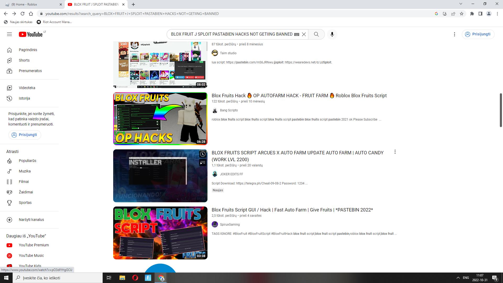Open YouTube settings three-dots menu
This screenshot has height=283, width=503.
point(455,34)
